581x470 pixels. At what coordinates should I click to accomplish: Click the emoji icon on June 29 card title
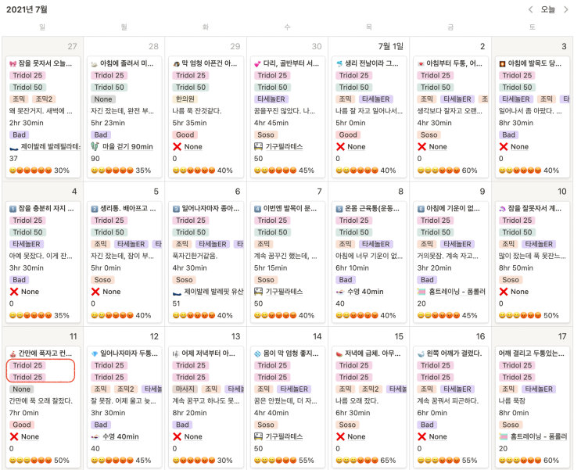(x=176, y=64)
